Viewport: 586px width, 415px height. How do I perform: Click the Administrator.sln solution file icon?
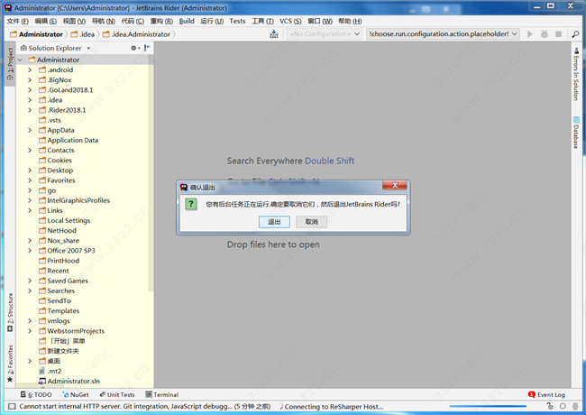click(x=41, y=381)
